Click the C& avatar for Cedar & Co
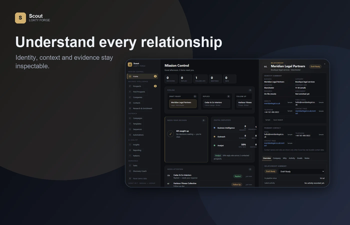Image resolution: width=350 pixels, height=225 pixels. (x=168, y=175)
